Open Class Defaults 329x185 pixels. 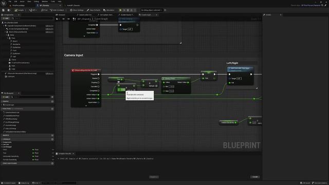coord(94,10)
